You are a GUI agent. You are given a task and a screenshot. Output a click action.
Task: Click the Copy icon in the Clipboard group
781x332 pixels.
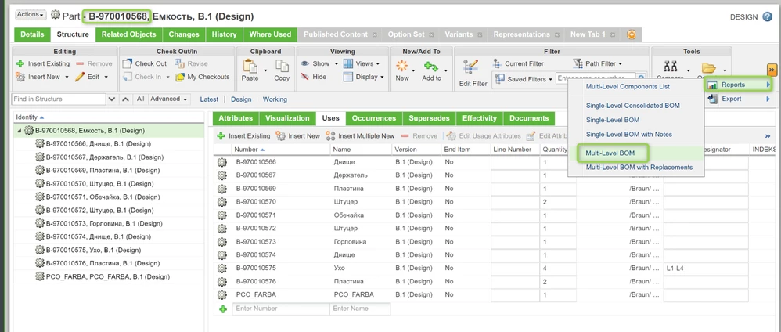click(x=282, y=67)
